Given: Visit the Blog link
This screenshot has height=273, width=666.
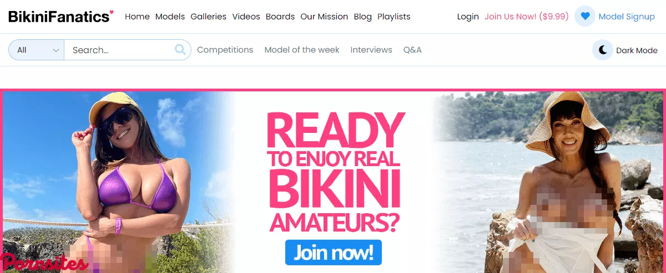Looking at the screenshot, I should click(x=362, y=17).
